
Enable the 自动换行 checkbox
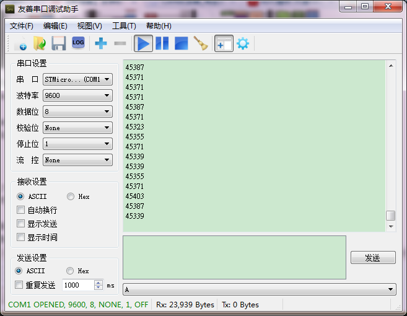(21, 210)
